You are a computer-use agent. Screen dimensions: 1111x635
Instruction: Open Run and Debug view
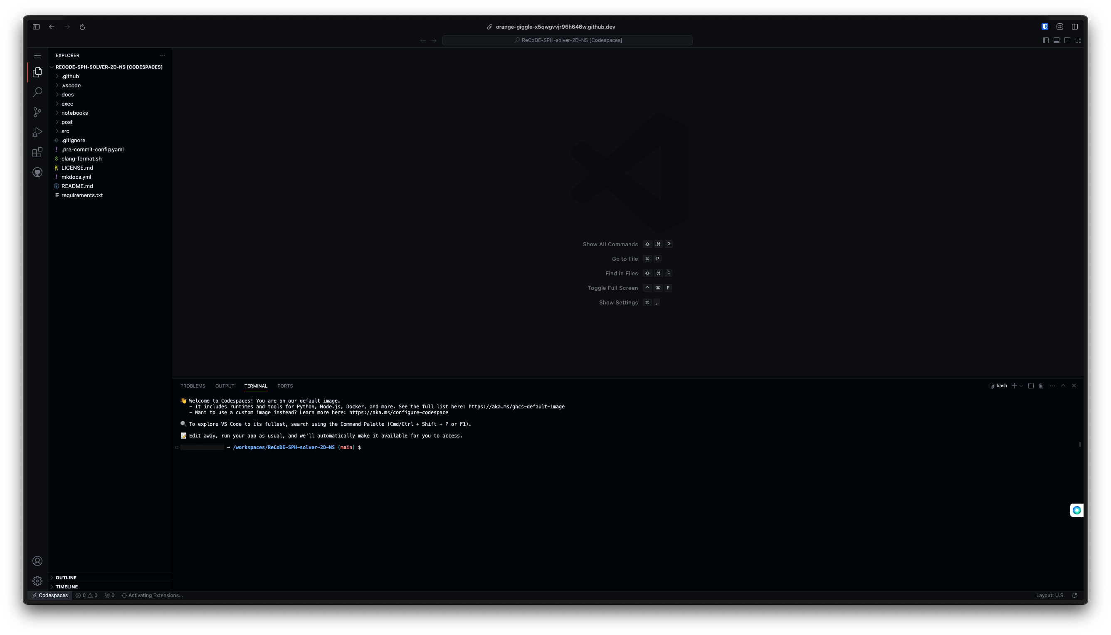37,133
